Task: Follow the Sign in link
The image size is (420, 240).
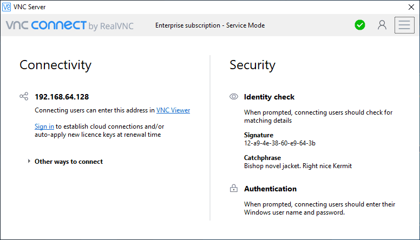Action: pyautogui.click(x=44, y=126)
